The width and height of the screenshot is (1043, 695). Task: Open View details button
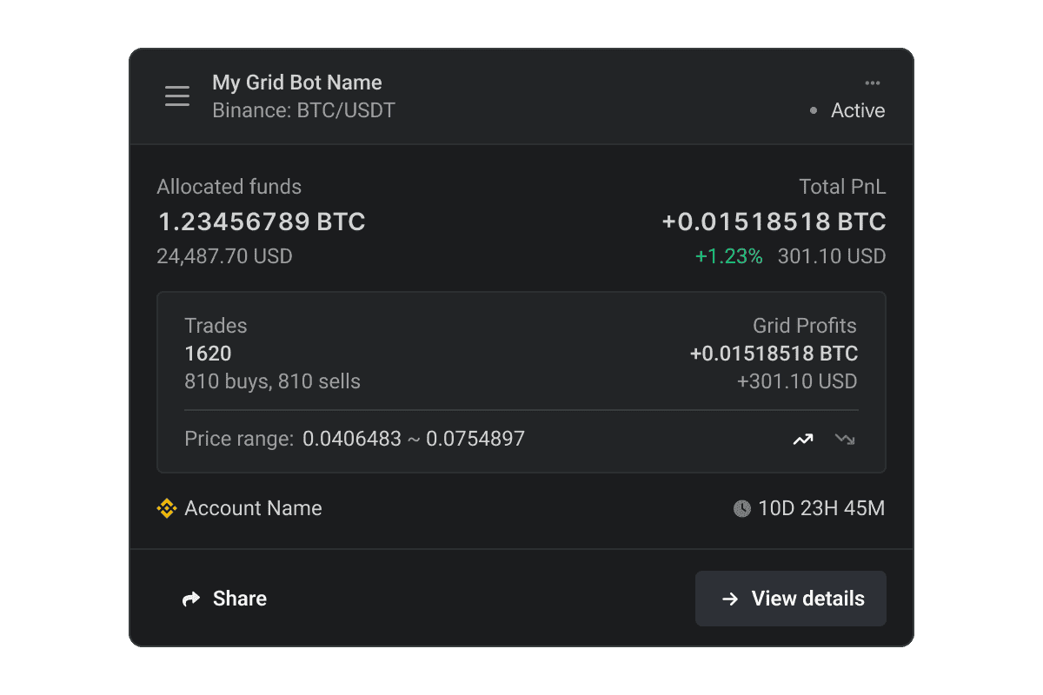coord(791,599)
